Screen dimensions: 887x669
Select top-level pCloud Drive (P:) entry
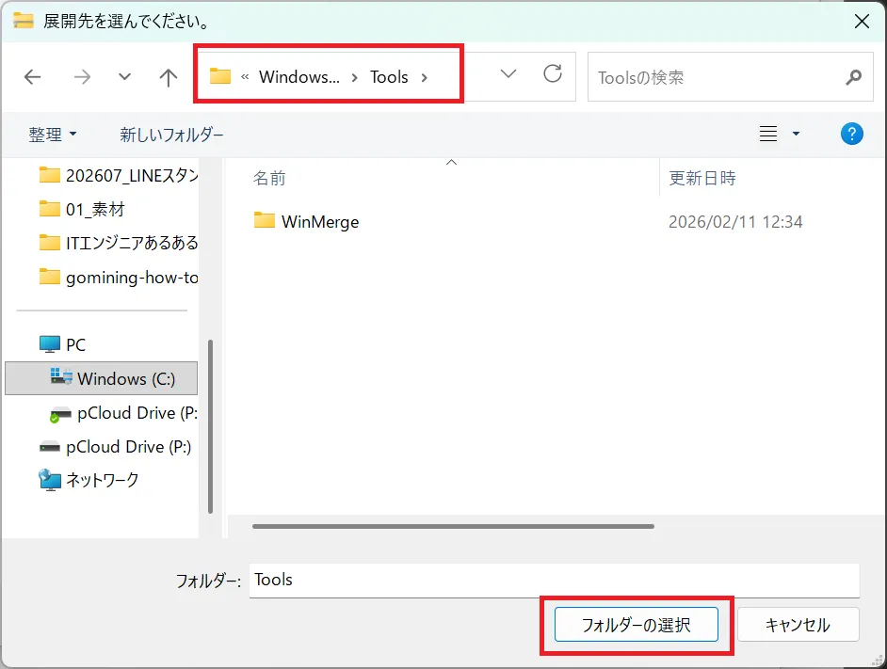tap(115, 447)
